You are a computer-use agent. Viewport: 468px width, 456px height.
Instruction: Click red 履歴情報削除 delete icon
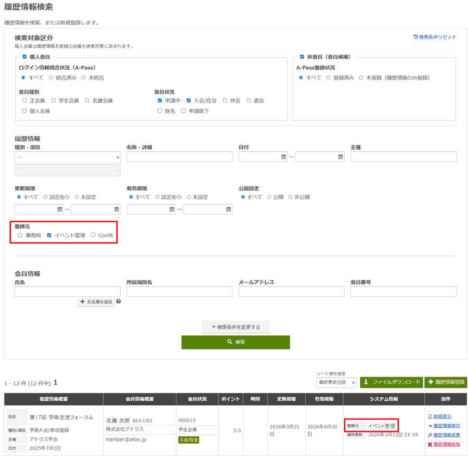point(430,445)
